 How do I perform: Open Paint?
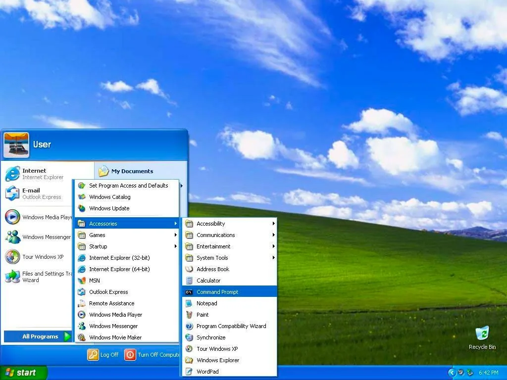(x=203, y=314)
